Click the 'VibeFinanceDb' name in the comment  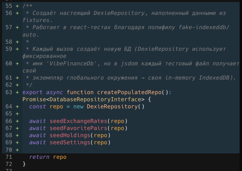point(72,63)
